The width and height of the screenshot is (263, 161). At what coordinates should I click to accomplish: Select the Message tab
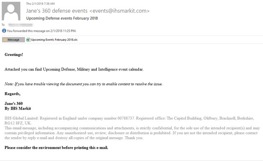14,40
